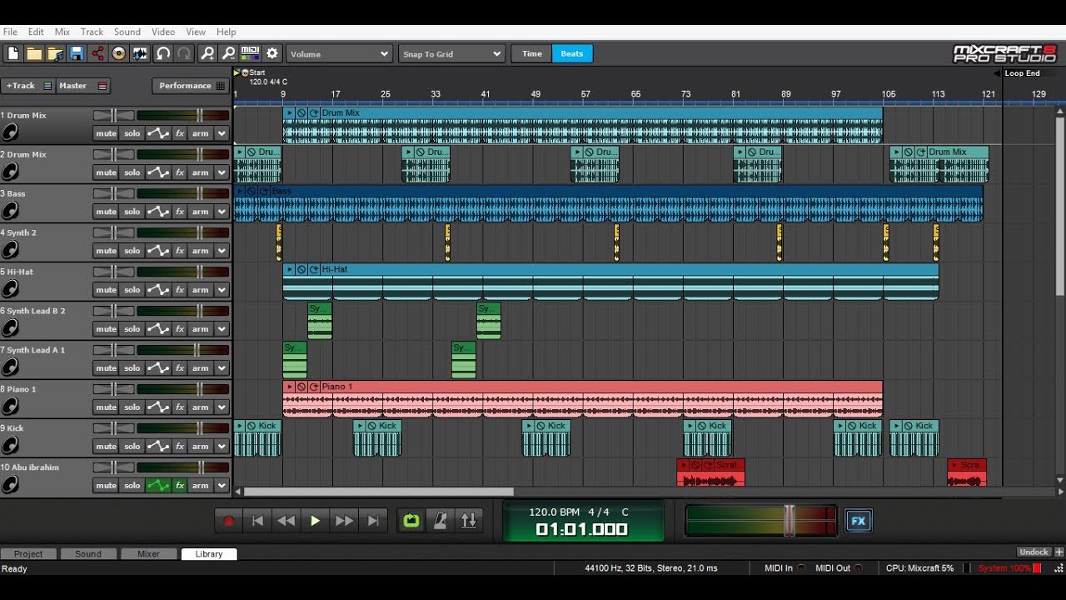Zoom in on the timeline

[207, 53]
